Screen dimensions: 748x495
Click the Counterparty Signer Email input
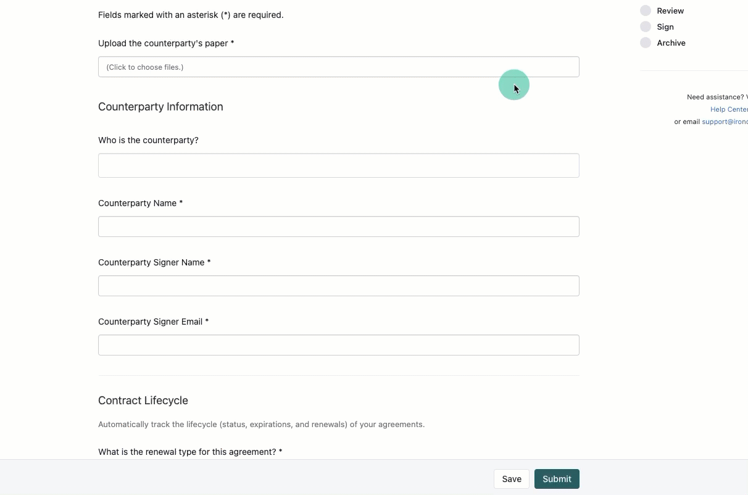pyautogui.click(x=338, y=344)
